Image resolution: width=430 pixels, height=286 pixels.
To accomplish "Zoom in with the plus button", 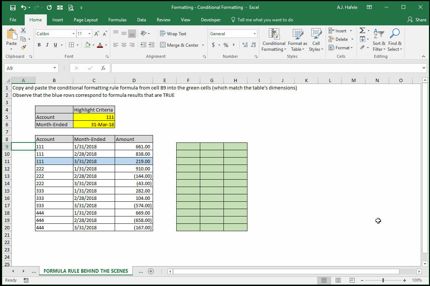I will pyautogui.click(x=405, y=280).
